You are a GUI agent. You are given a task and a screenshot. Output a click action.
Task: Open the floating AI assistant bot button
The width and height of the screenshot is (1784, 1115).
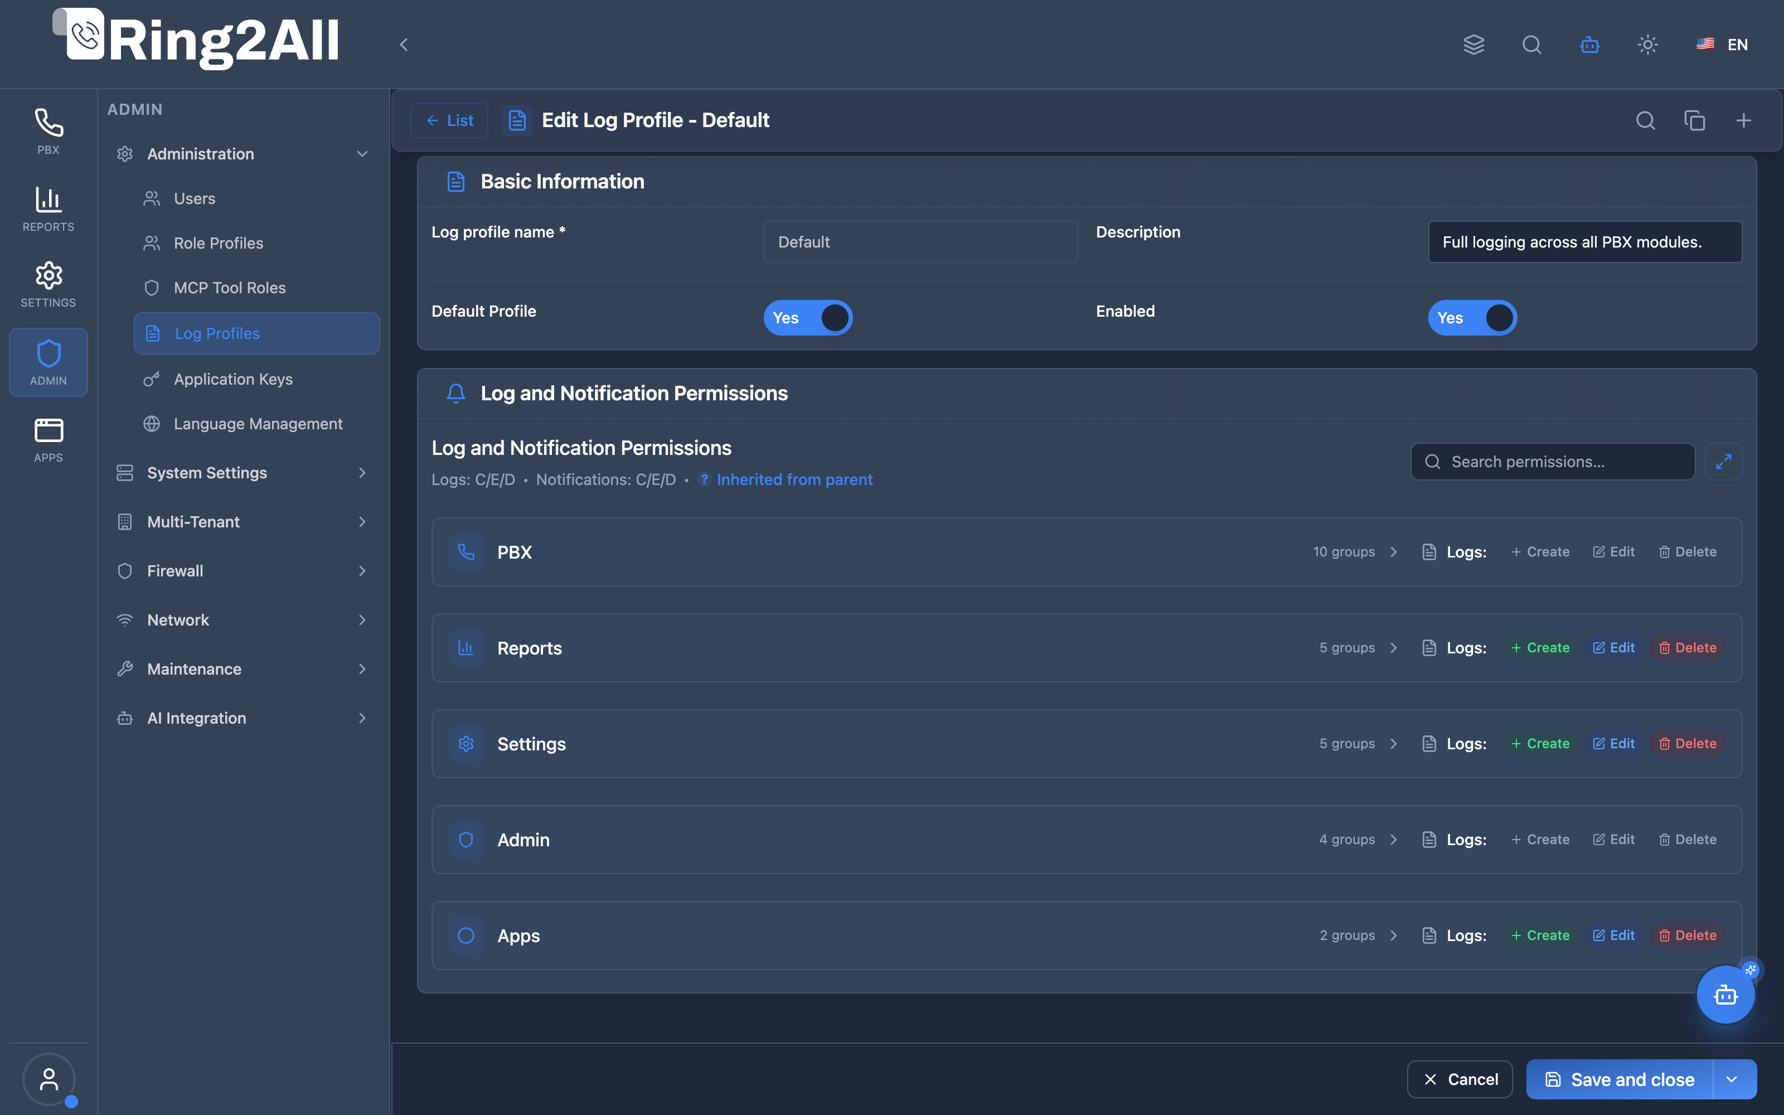click(1726, 995)
